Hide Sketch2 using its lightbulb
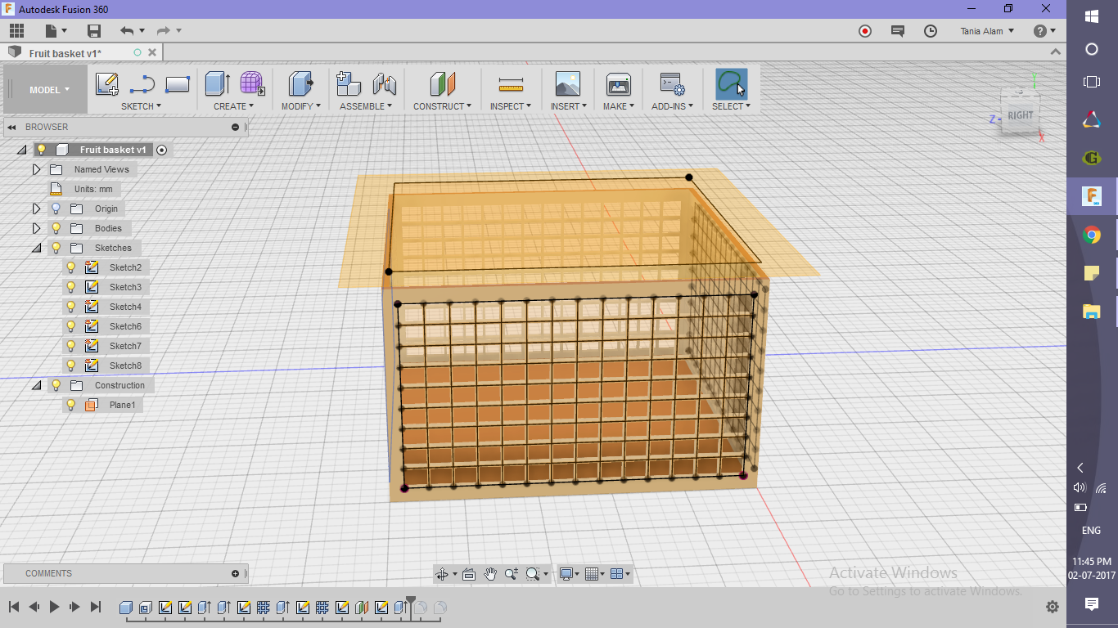Viewport: 1118px width, 628px height. 70,267
